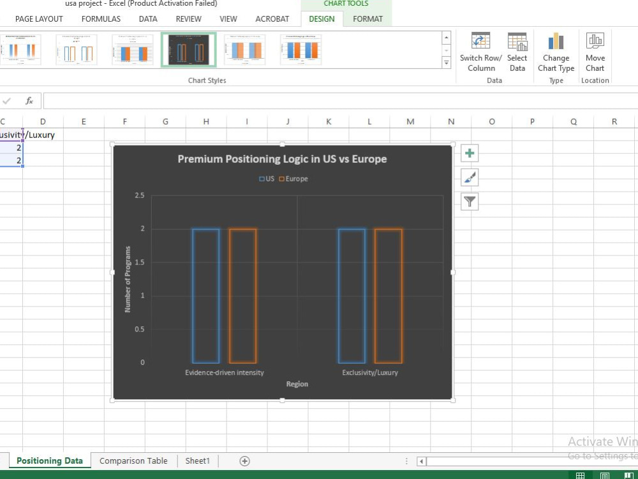
Task: Select column P header
Action: point(532,121)
